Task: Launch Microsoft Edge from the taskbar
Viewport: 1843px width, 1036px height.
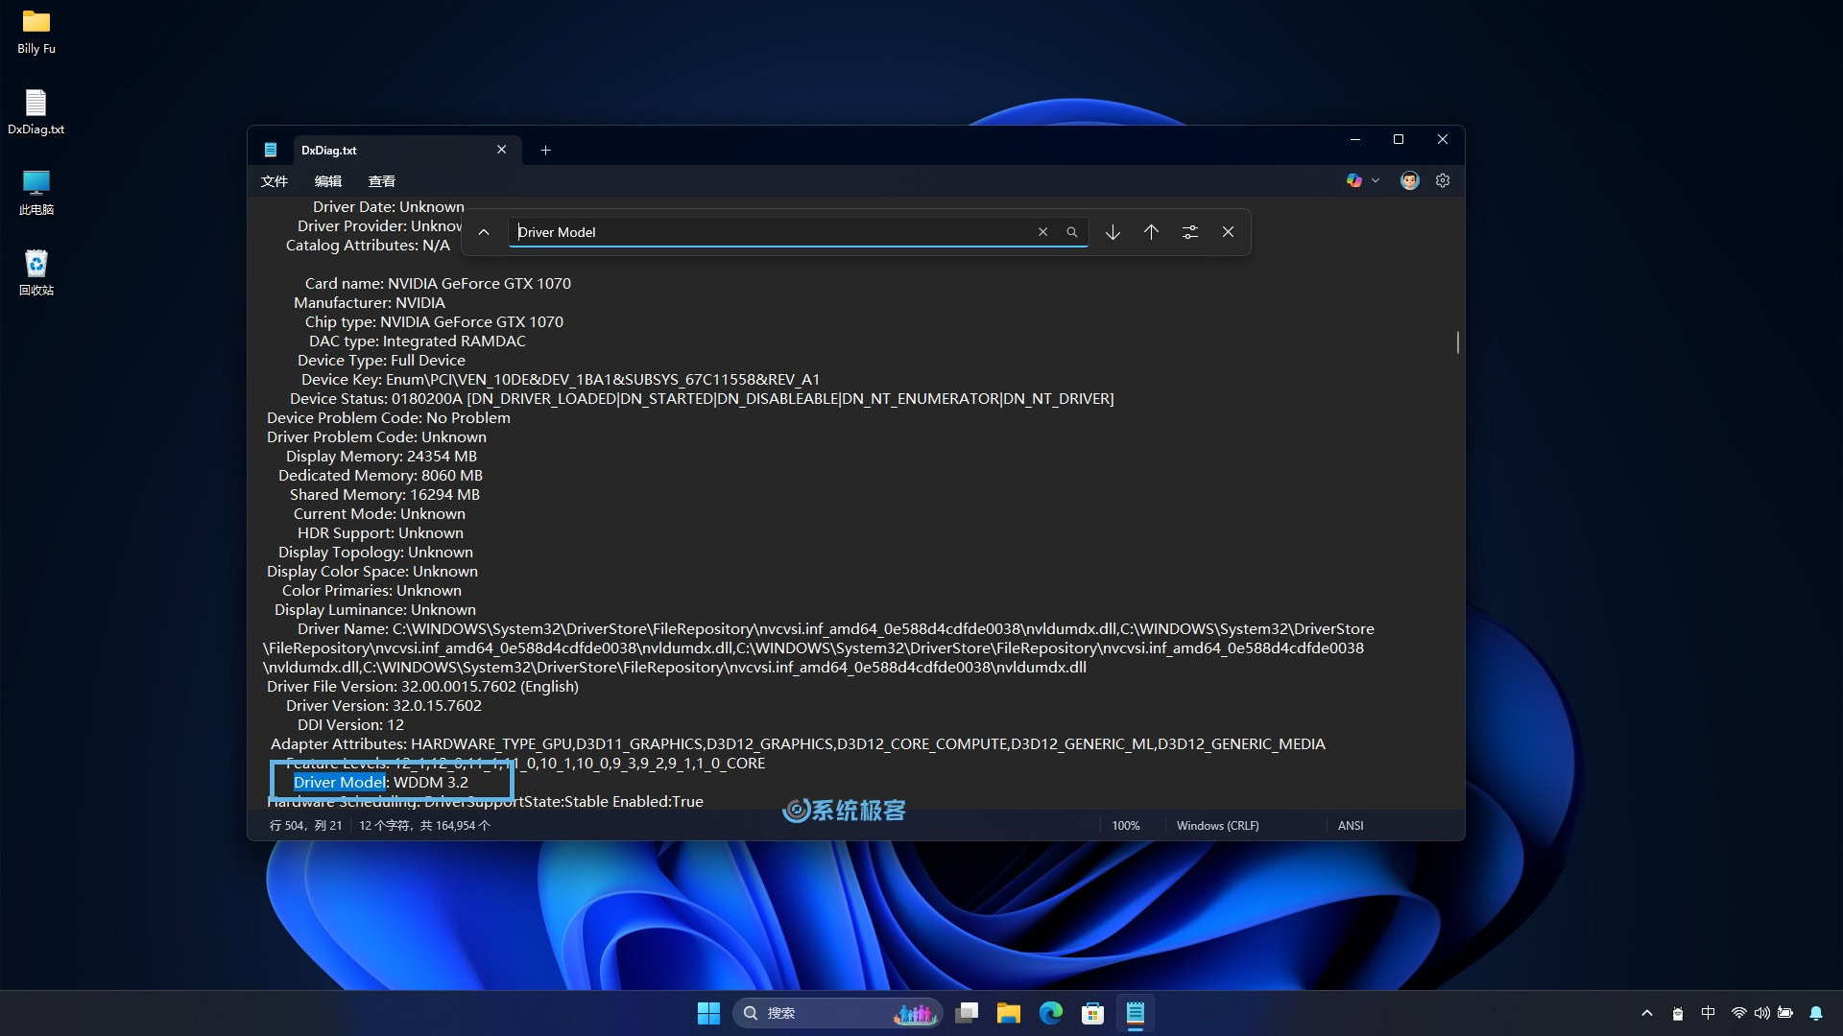Action: pyautogui.click(x=1051, y=1013)
